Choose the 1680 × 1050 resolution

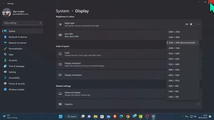pos(183,70)
